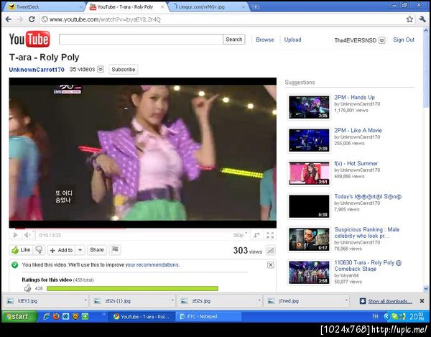Image resolution: width=431 pixels, height=337 pixels.
Task: Open jTned.jpg download menu arrow
Action: tap(346, 300)
